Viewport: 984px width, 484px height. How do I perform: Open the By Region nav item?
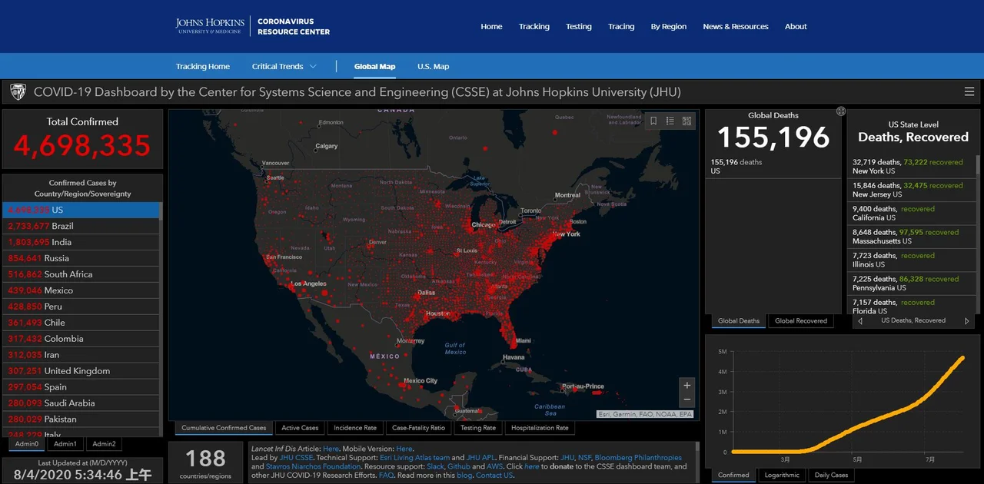[x=669, y=26]
